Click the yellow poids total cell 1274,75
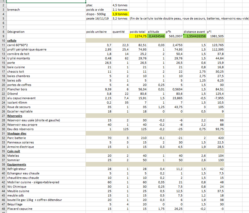Image resolution: width=249 pixels, height=213 pixels. 138,36
